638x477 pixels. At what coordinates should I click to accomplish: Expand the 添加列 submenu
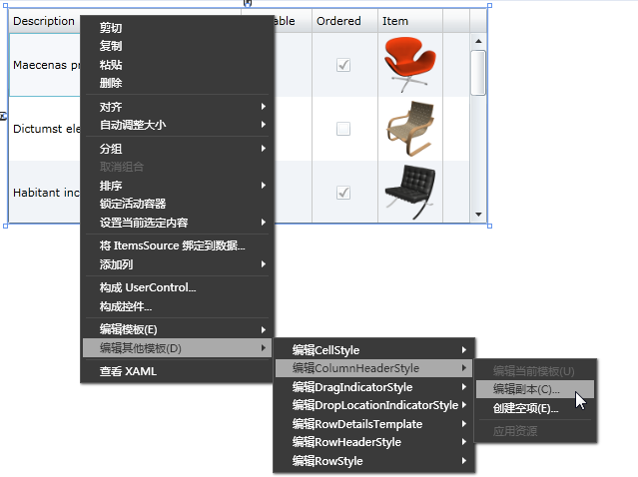pyautogui.click(x=177, y=264)
